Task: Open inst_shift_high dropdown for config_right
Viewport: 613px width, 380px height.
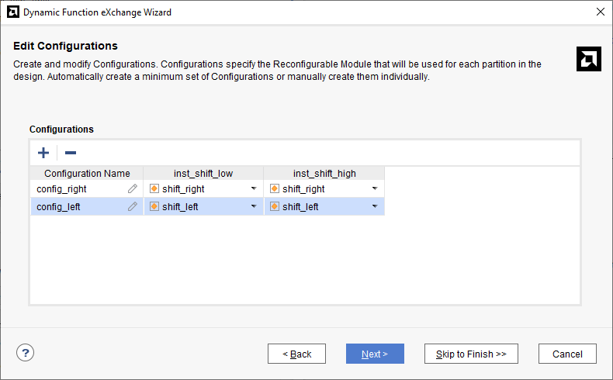Action: [x=375, y=188]
